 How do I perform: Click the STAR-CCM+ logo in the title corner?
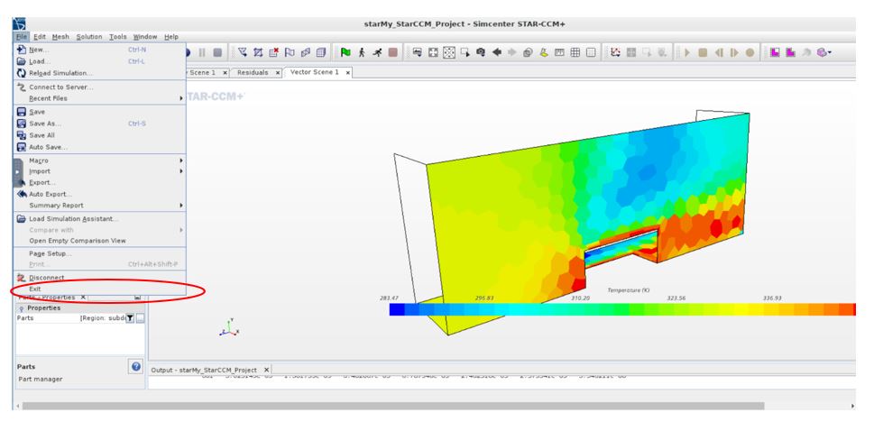(x=20, y=24)
